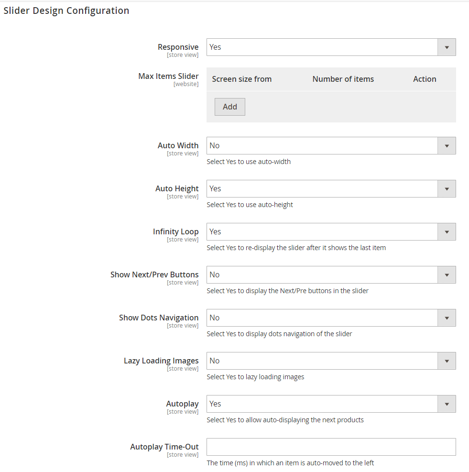Click the Lazy Loading Images arrow icon
Image resolution: width=469 pixels, height=472 pixels.
(x=447, y=361)
